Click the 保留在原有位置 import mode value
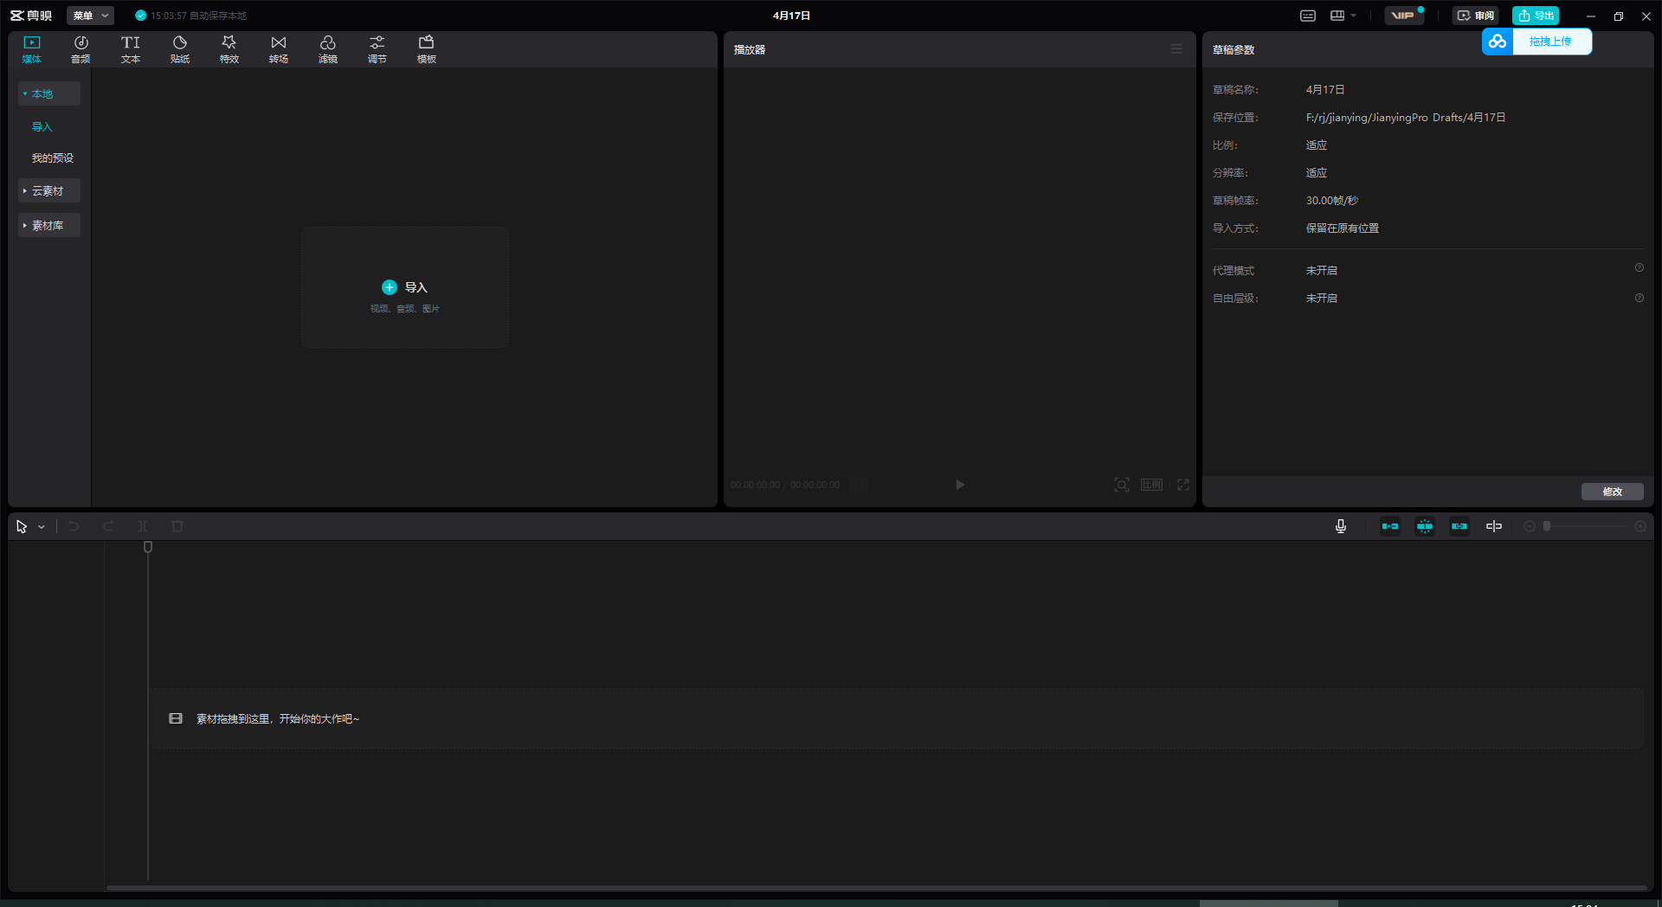Image resolution: width=1662 pixels, height=907 pixels. (1343, 228)
